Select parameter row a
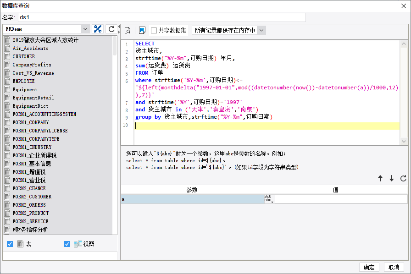Screen dimensions: 411x274 click(192, 199)
